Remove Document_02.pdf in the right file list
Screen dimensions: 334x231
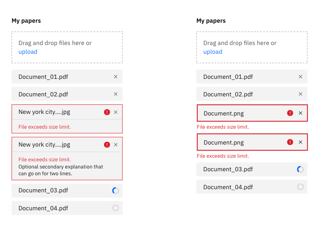click(x=301, y=94)
